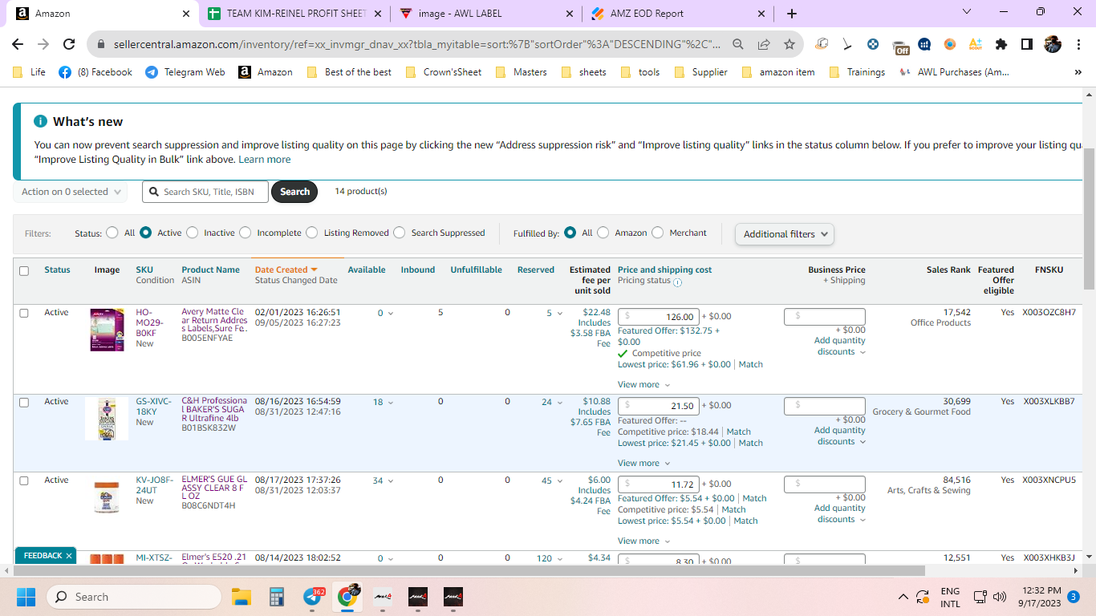Open the 'Action on 0 selected' dropdown

coord(71,192)
